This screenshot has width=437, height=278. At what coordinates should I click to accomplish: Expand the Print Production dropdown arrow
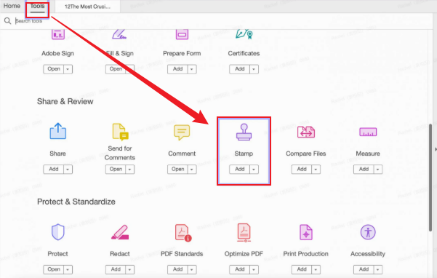(x=316, y=270)
